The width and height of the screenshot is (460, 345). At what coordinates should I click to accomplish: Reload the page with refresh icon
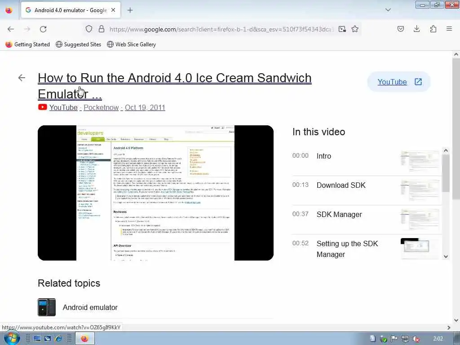point(43,29)
